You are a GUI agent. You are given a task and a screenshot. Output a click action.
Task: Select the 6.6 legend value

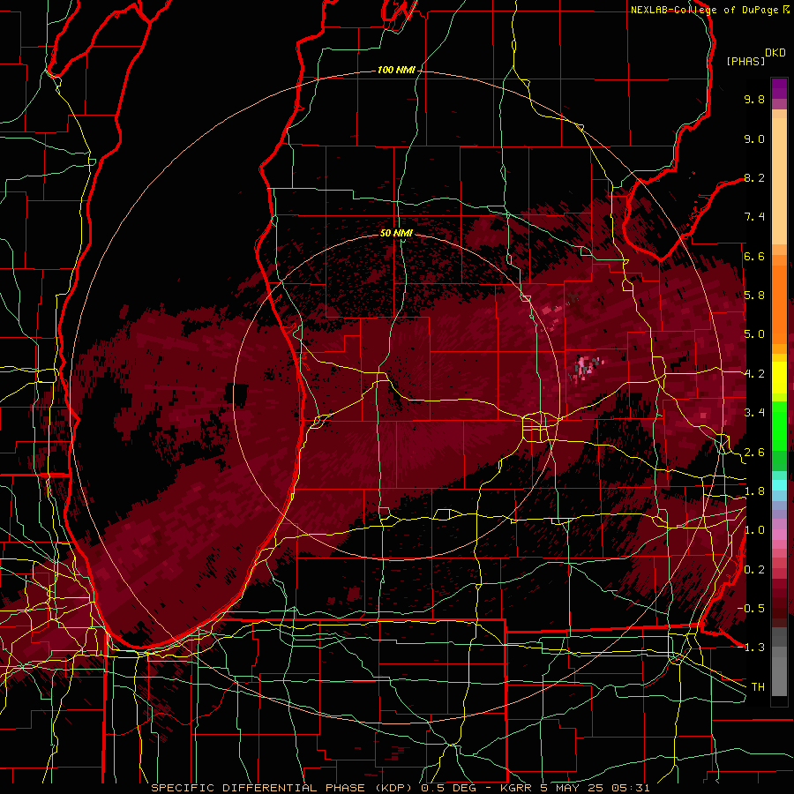tap(754, 256)
